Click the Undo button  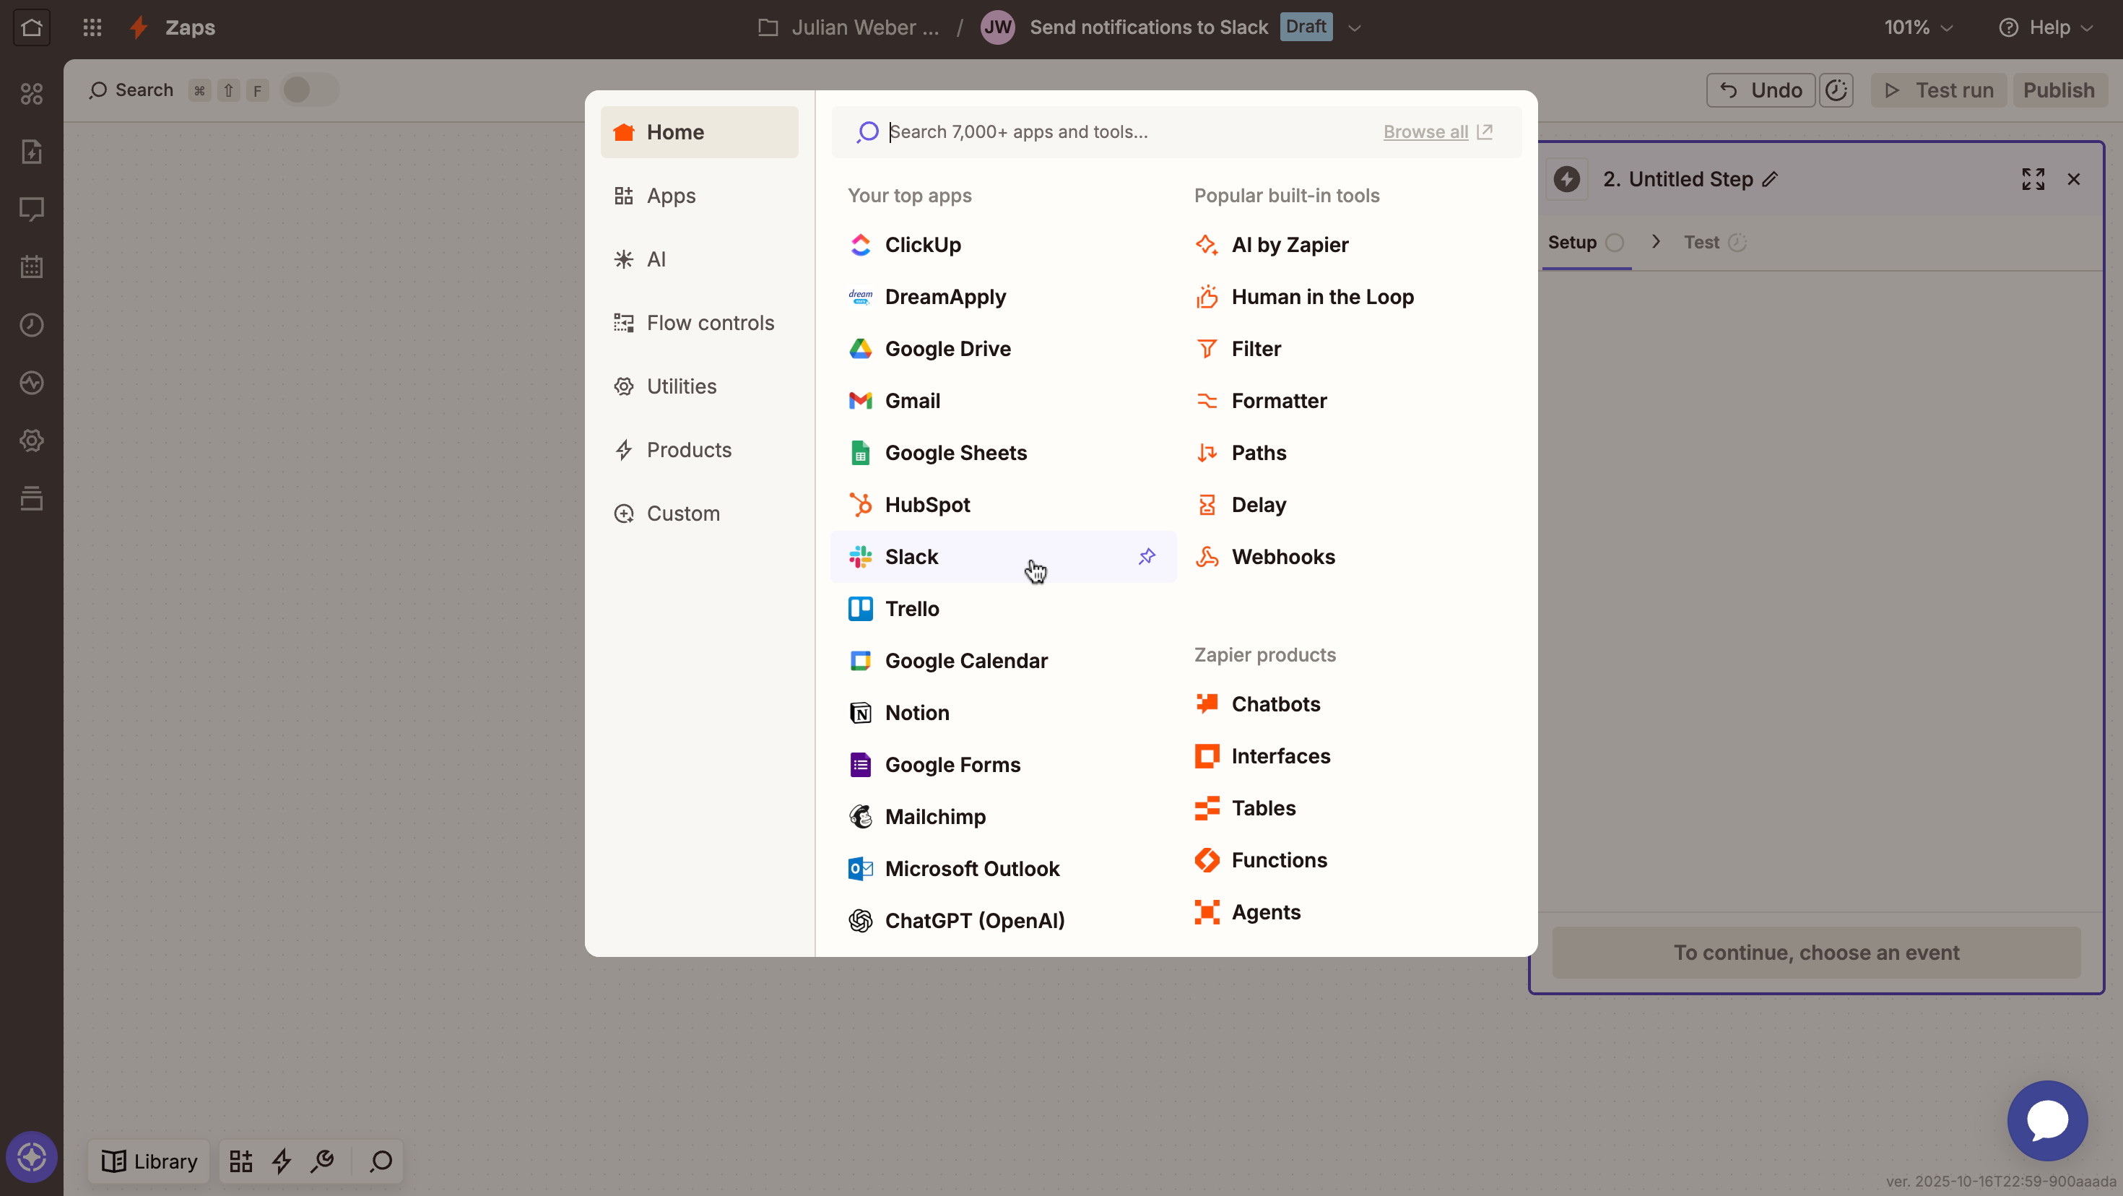pos(1761,90)
